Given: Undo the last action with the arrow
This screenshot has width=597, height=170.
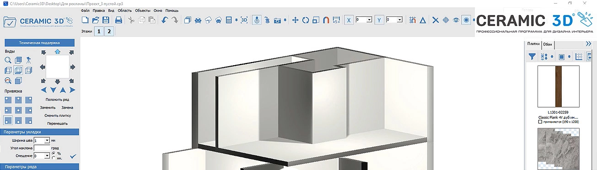Looking at the screenshot, I should pos(164,20).
